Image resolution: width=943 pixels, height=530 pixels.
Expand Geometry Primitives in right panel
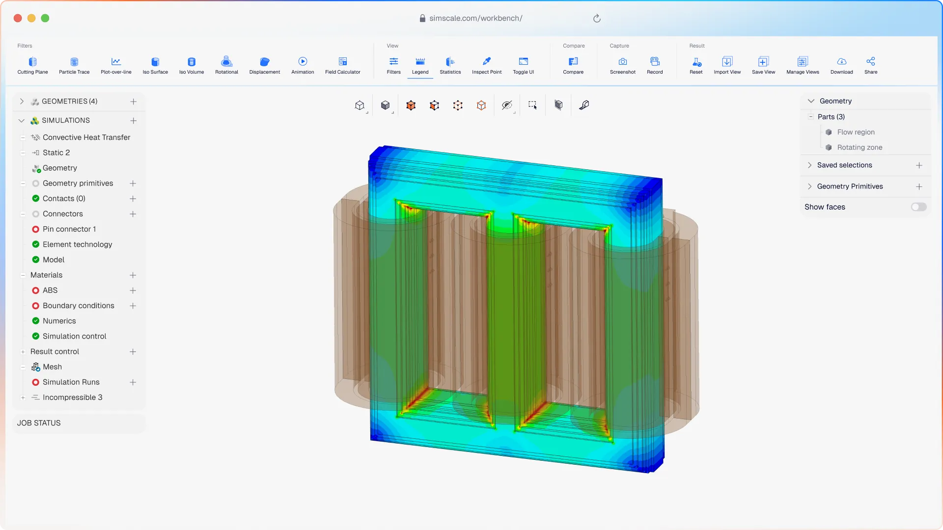809,186
